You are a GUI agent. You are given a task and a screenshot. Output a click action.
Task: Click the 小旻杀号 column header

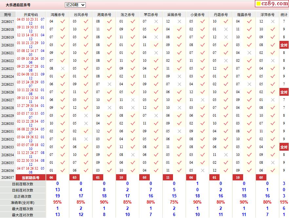click(198, 15)
